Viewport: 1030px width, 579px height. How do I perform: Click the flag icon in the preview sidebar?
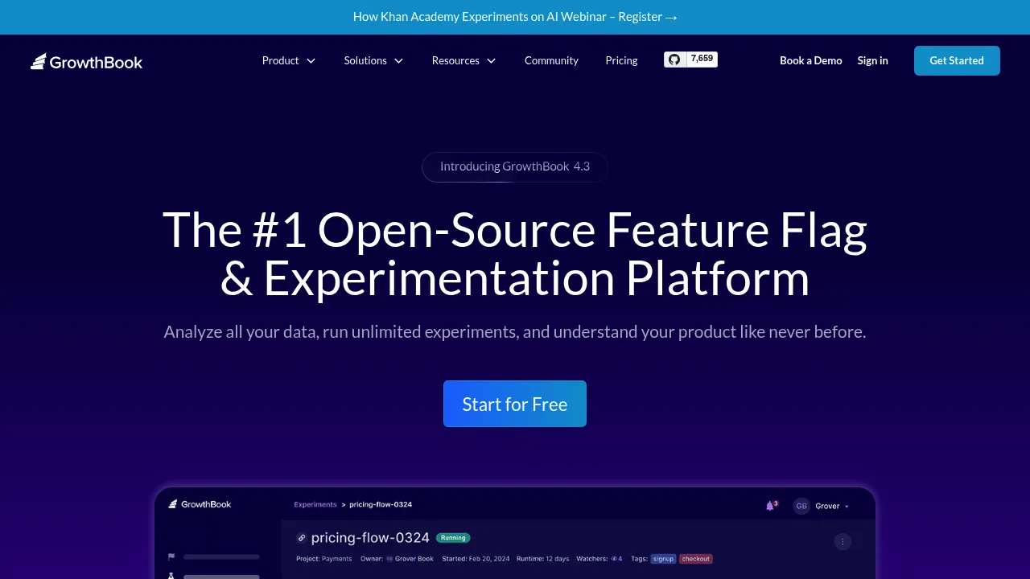pyautogui.click(x=171, y=556)
